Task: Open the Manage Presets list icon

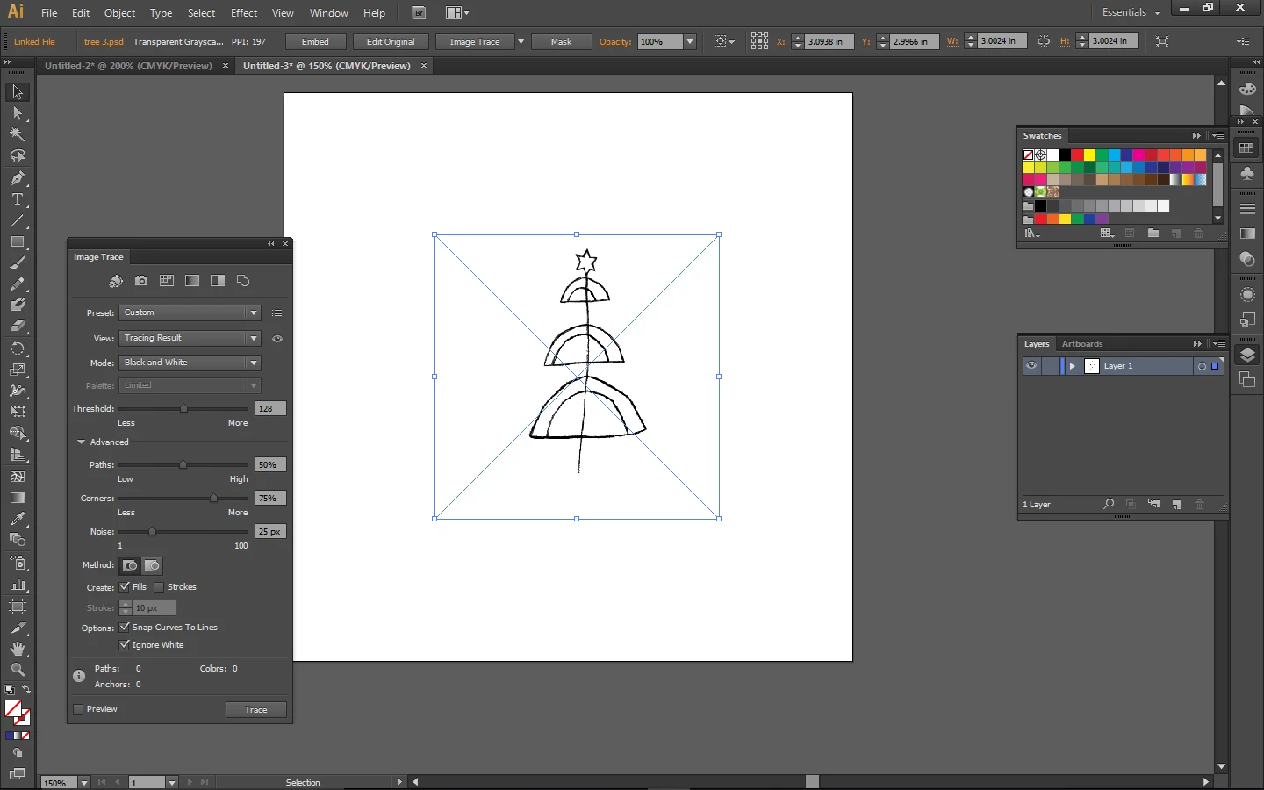Action: [277, 313]
